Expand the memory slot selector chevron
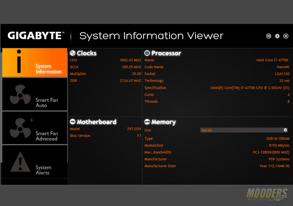The width and height of the screenshot is (293, 206). click(x=285, y=130)
